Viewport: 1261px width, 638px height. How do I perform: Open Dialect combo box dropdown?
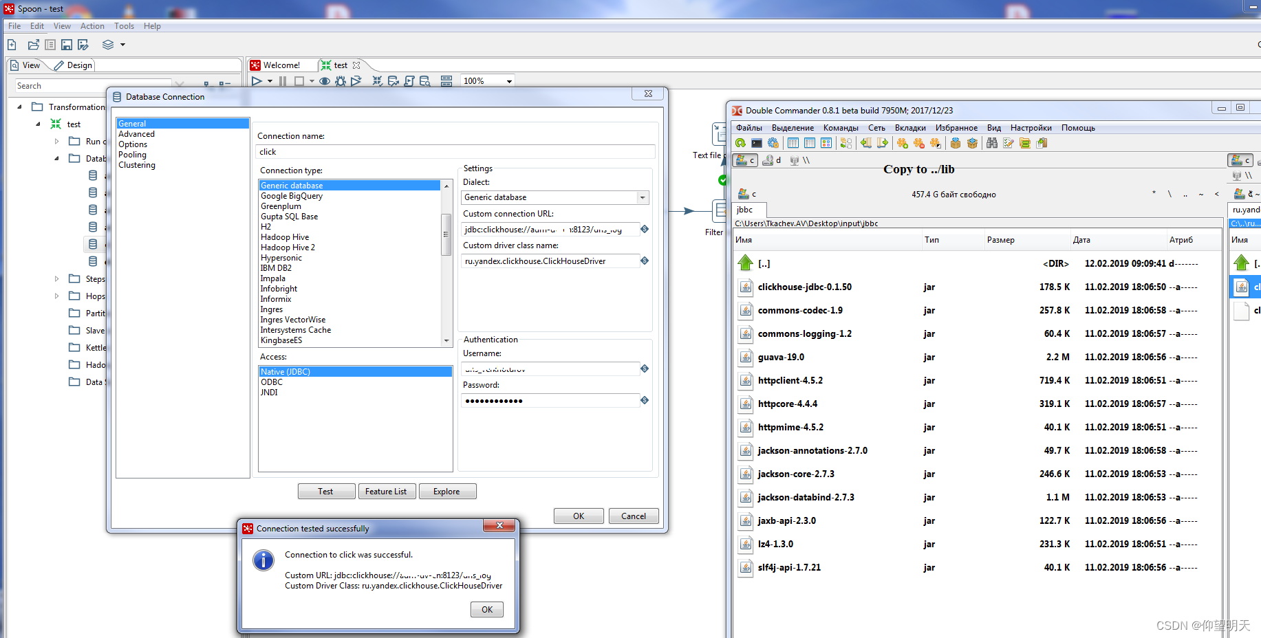coord(643,197)
